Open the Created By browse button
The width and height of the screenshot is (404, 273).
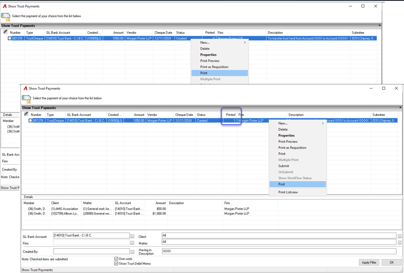(132, 252)
